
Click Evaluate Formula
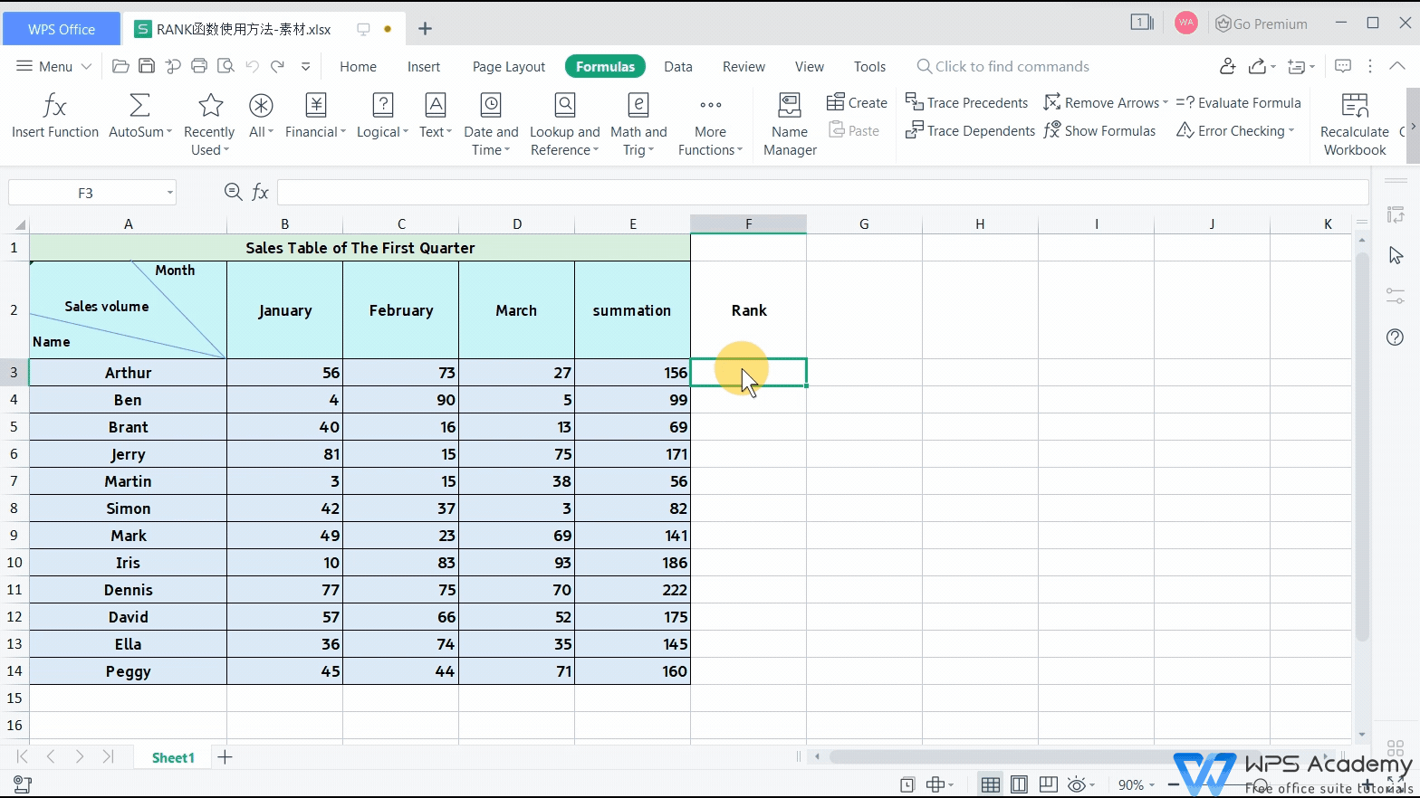[1238, 103]
